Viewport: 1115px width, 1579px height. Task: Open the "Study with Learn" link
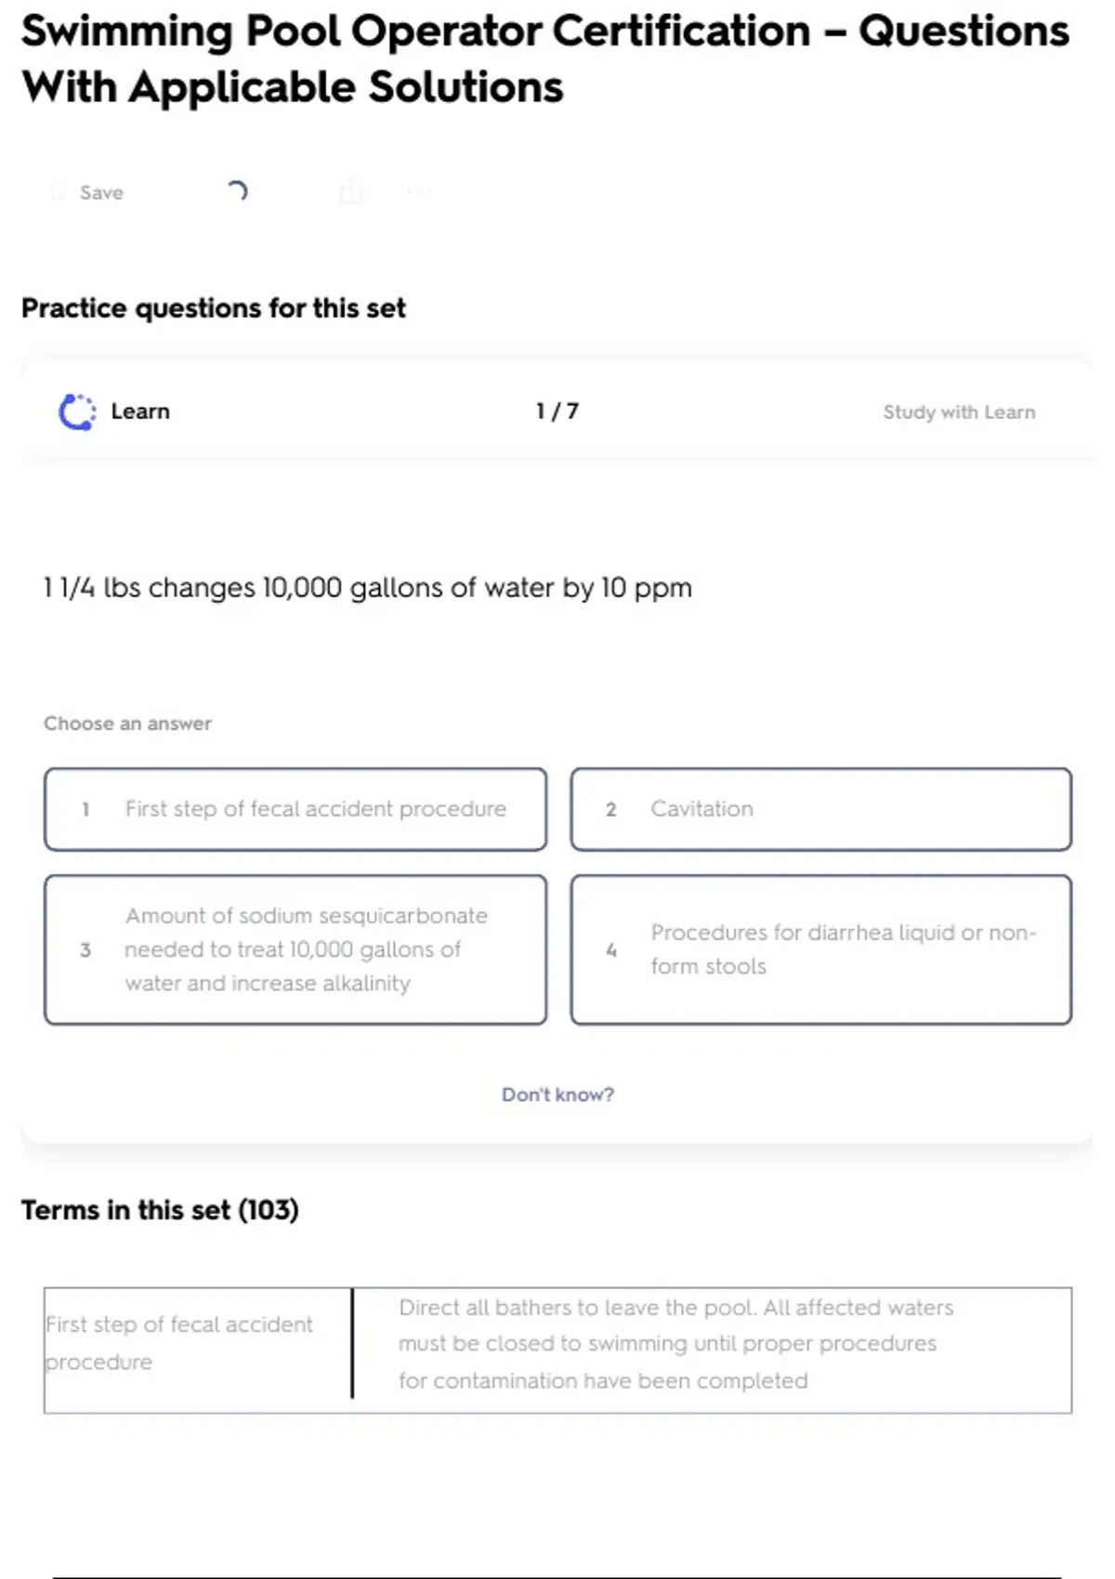[x=959, y=411]
